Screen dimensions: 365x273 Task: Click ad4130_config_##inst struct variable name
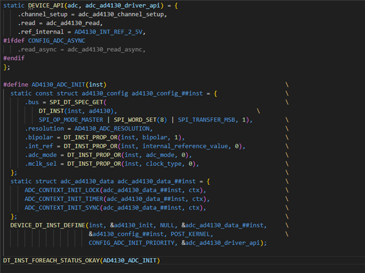pyautogui.click(x=167, y=93)
